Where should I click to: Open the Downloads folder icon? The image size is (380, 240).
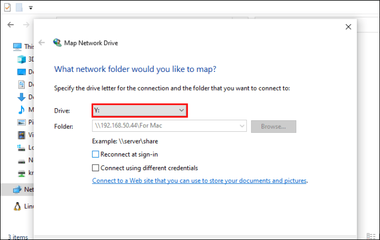click(21, 97)
